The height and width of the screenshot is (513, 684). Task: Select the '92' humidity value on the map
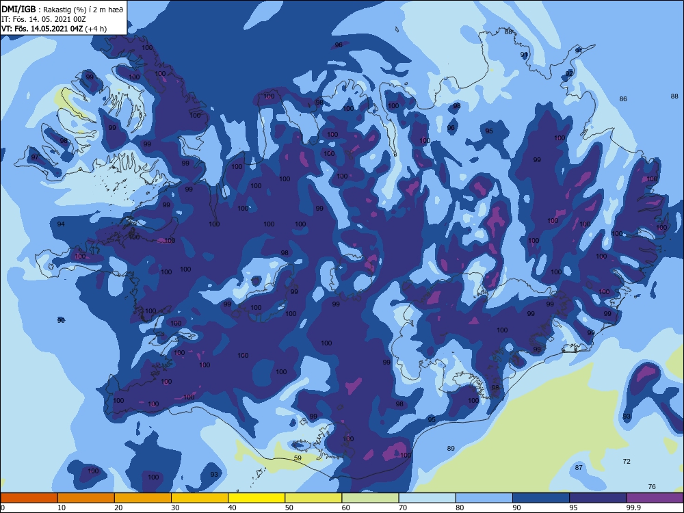tap(569, 73)
